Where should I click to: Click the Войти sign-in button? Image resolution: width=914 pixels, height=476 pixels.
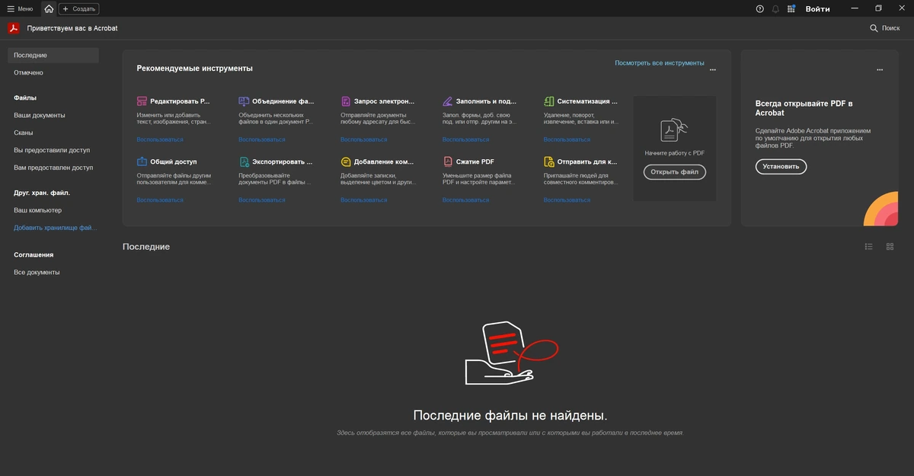[x=817, y=8]
